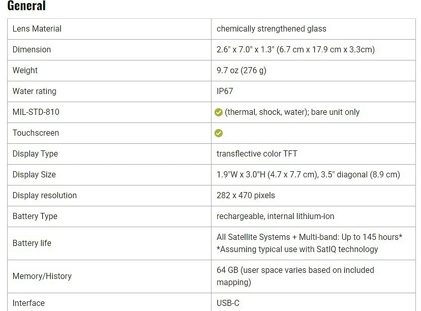Select the Display Size label
421x311 pixels.
coord(35,175)
